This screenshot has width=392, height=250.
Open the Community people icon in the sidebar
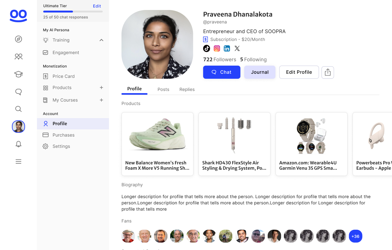tap(18, 57)
